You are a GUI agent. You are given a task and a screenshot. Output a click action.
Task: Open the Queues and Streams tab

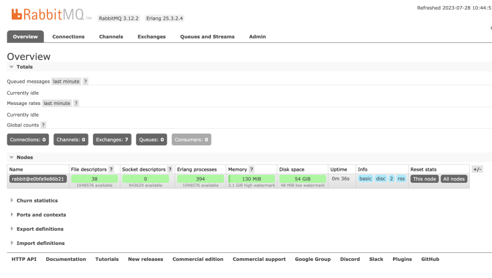(207, 37)
